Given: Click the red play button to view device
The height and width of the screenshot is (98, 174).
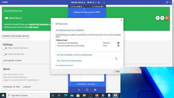Looking at the screenshot, I should click(167, 18).
